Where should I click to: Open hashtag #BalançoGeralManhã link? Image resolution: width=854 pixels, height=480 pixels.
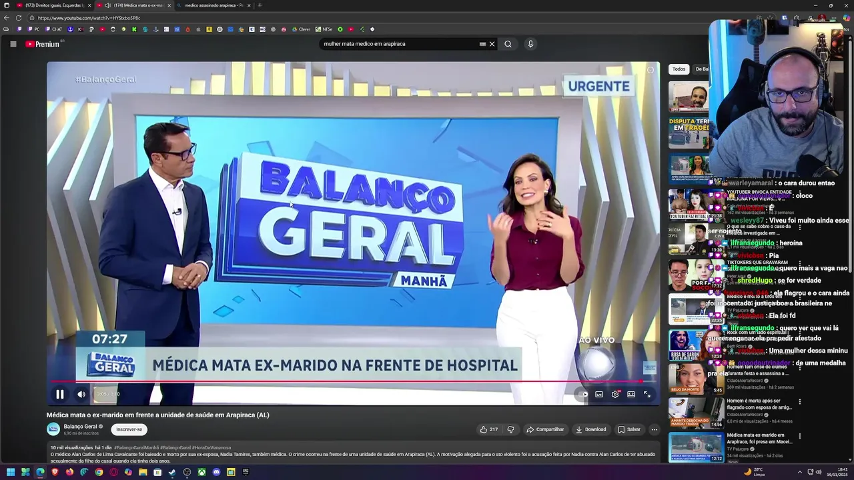click(x=136, y=448)
